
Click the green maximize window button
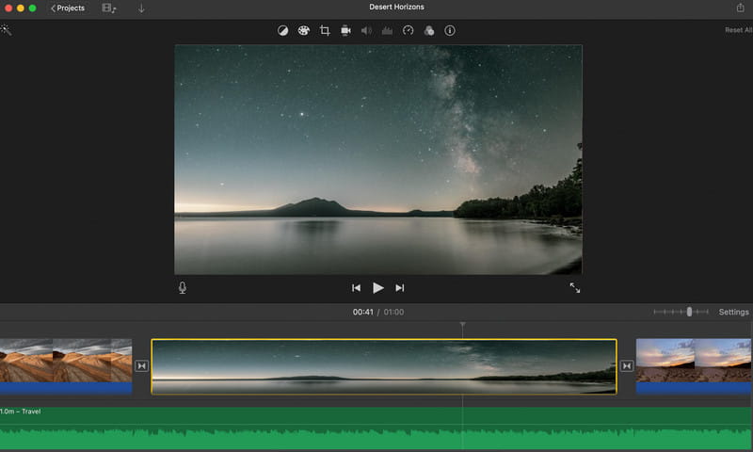33,8
